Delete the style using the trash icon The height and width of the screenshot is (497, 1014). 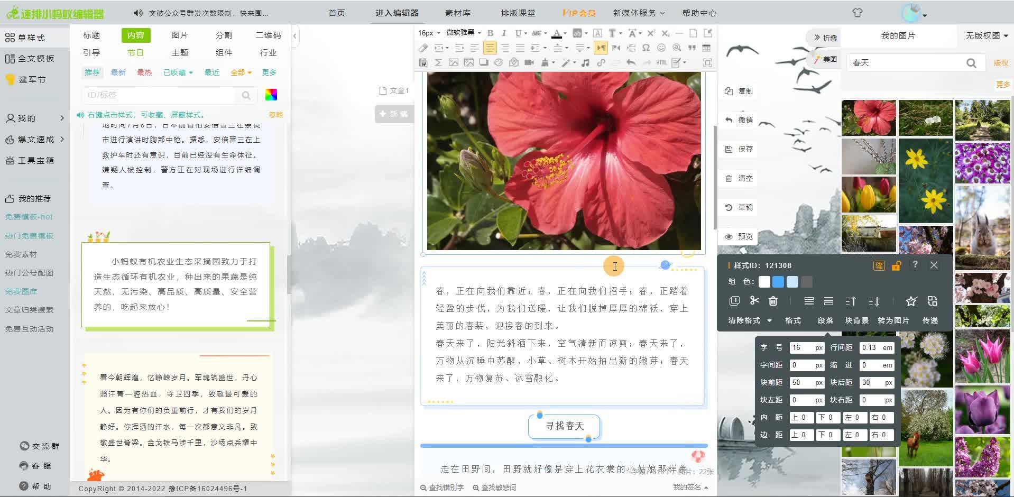(773, 301)
